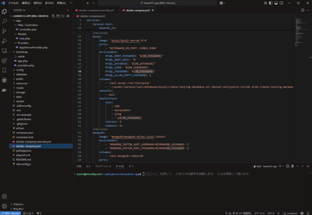Open the Bookmarks view in activity bar

point(4,70)
